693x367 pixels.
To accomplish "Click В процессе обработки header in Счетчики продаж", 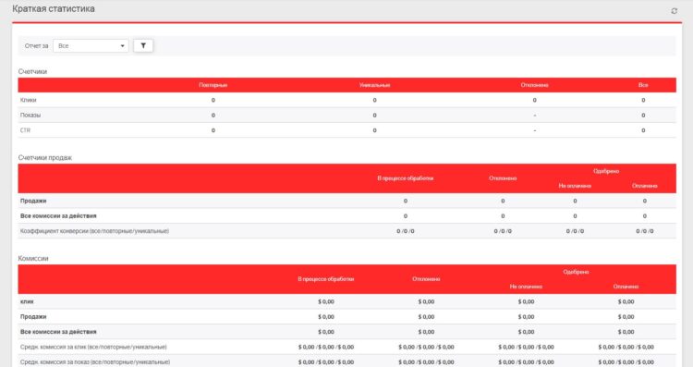I will [x=406, y=178].
